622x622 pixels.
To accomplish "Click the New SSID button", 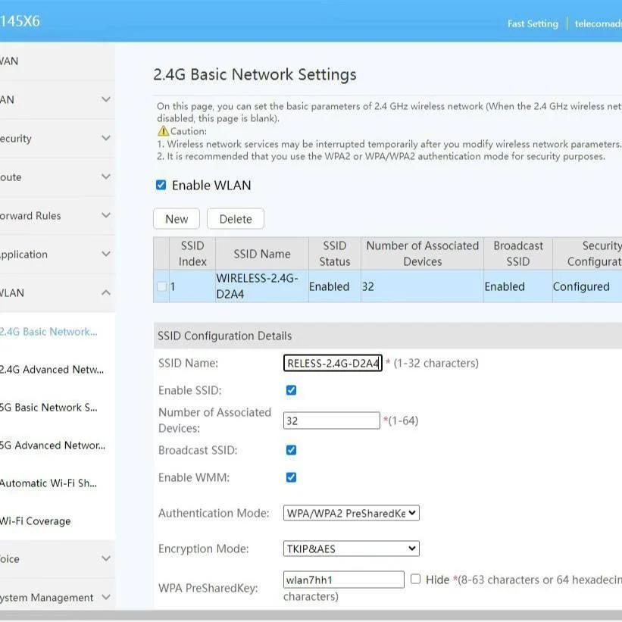I will pos(176,219).
